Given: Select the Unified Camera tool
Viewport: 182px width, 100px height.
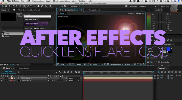Looking at the screenshot, I should [17, 6].
